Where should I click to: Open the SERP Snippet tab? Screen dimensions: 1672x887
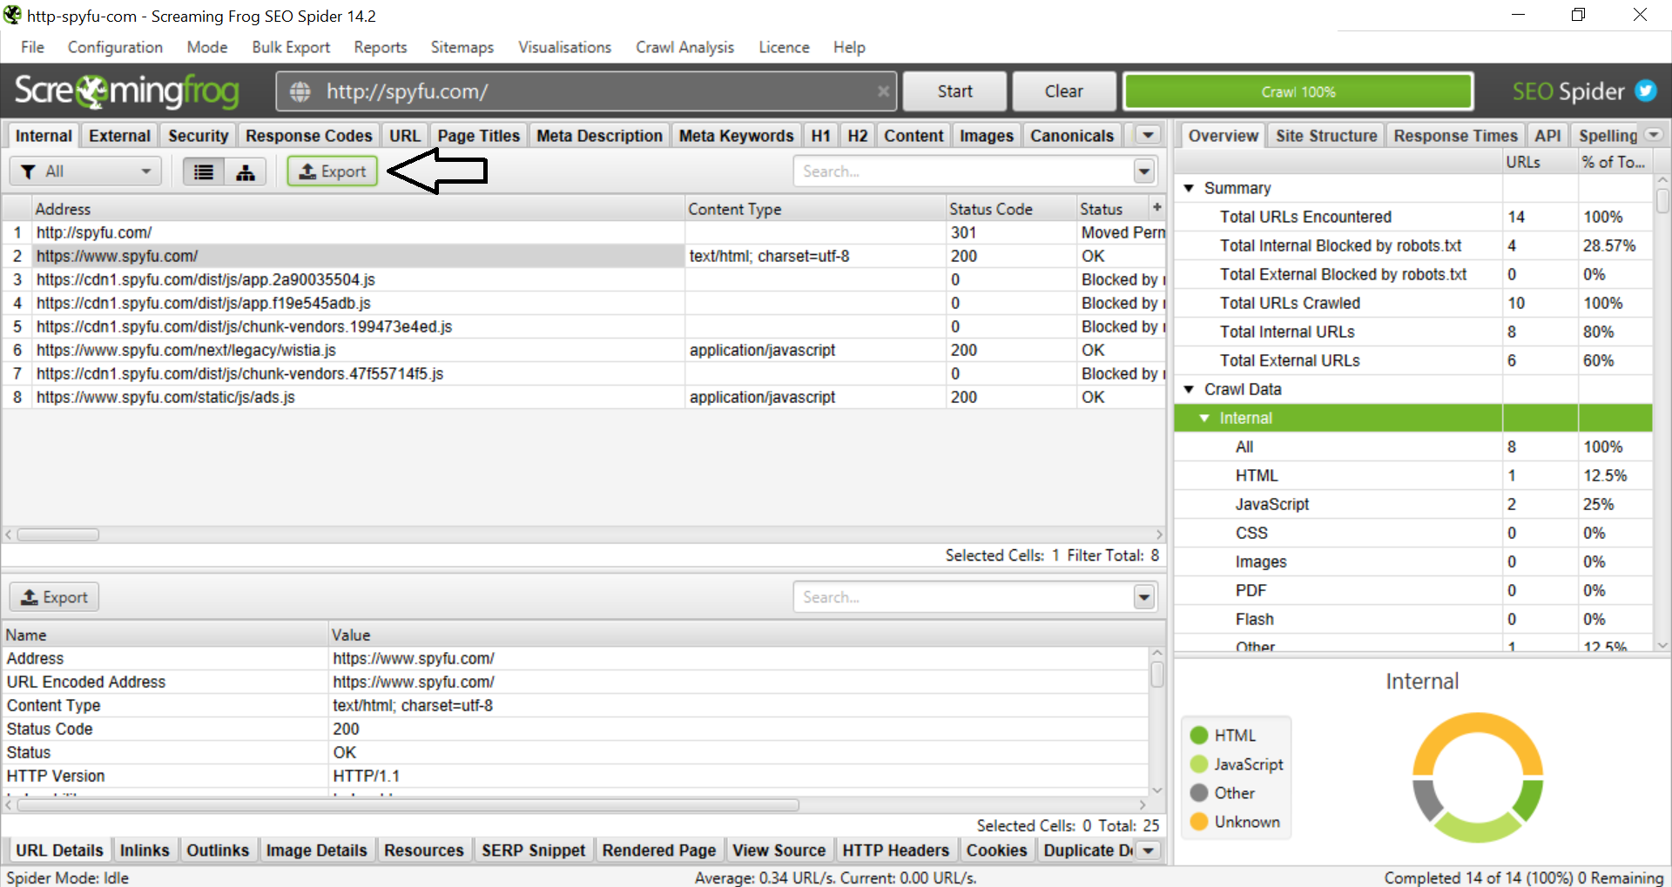click(533, 850)
